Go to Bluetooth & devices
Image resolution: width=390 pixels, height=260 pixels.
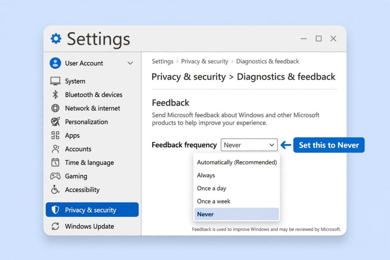94,95
